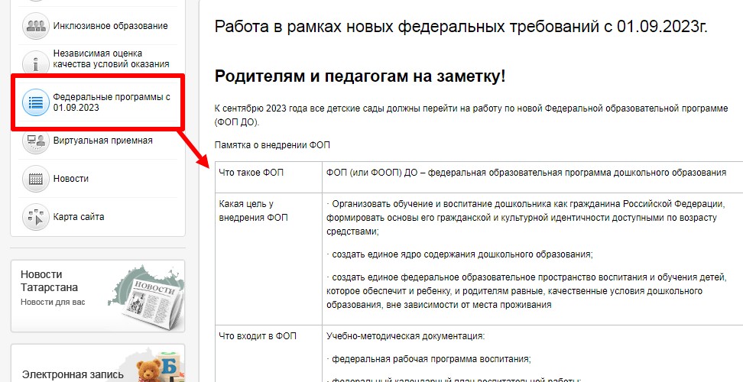Open the Инклюзивное образование menu item

[110, 26]
